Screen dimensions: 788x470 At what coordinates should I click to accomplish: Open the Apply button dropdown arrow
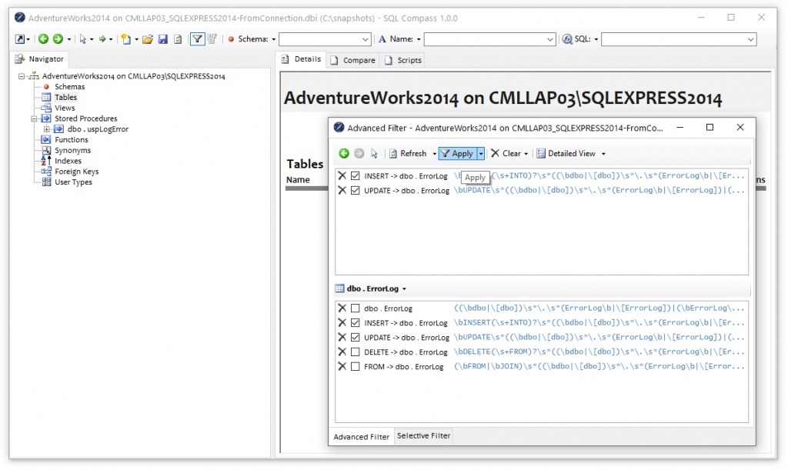[481, 153]
